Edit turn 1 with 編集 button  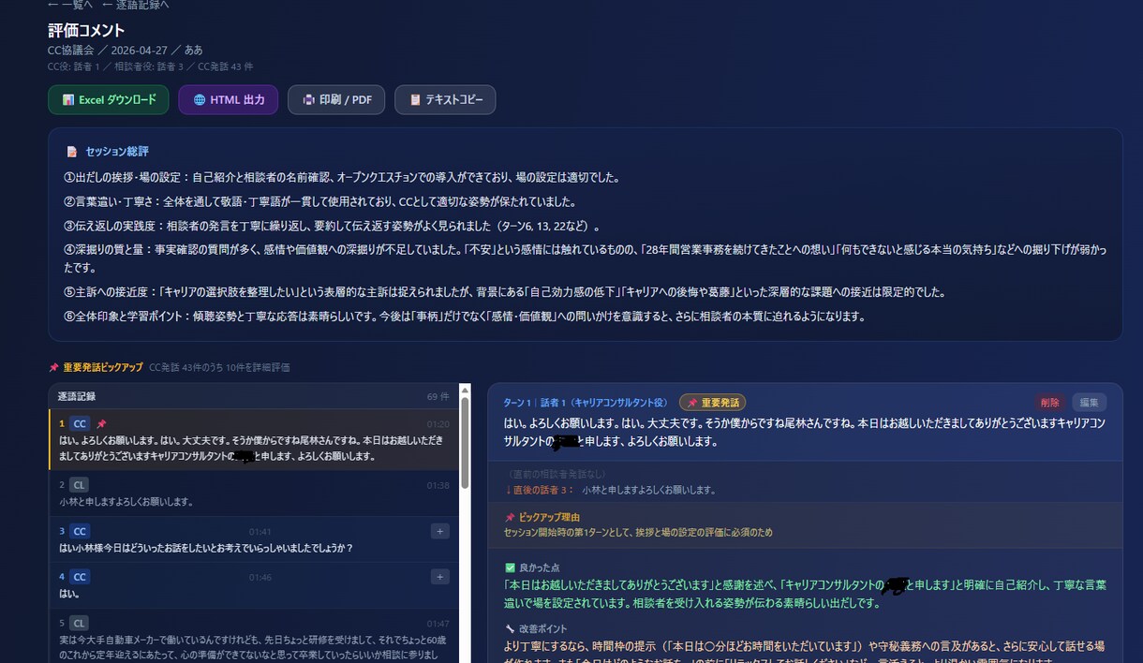[x=1089, y=403]
